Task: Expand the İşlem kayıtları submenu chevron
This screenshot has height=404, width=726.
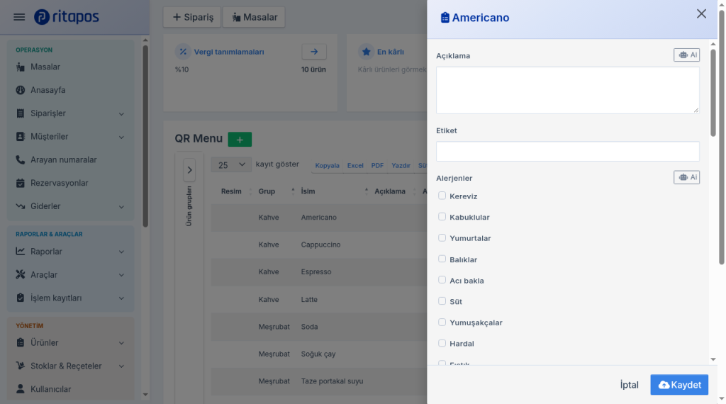Action: 121,298
